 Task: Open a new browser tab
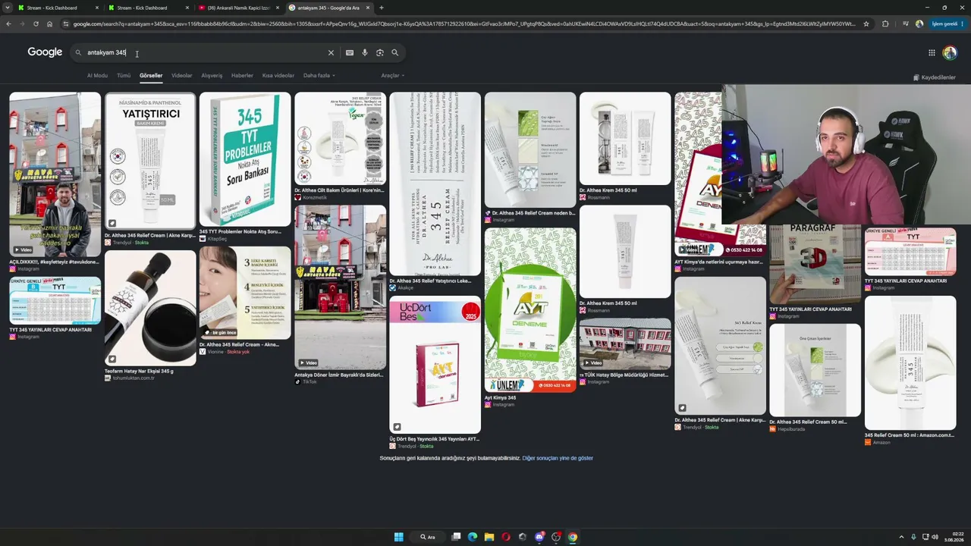click(381, 8)
